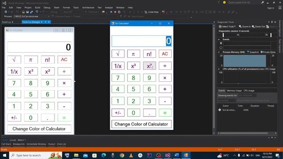Image resolution: width=283 pixels, height=159 pixels.
Task: Open the Undo history dropdown arrow
Action: [x=40, y=12]
